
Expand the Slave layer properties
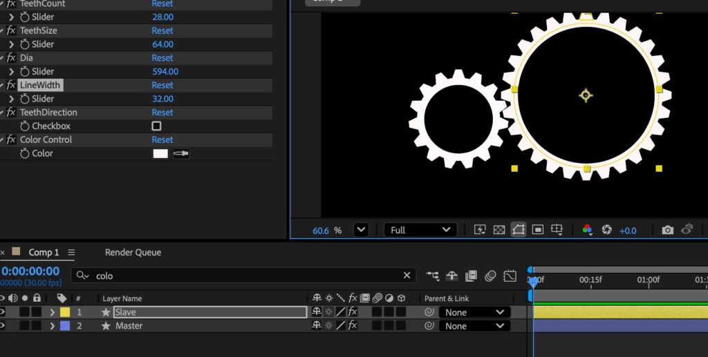pyautogui.click(x=52, y=312)
